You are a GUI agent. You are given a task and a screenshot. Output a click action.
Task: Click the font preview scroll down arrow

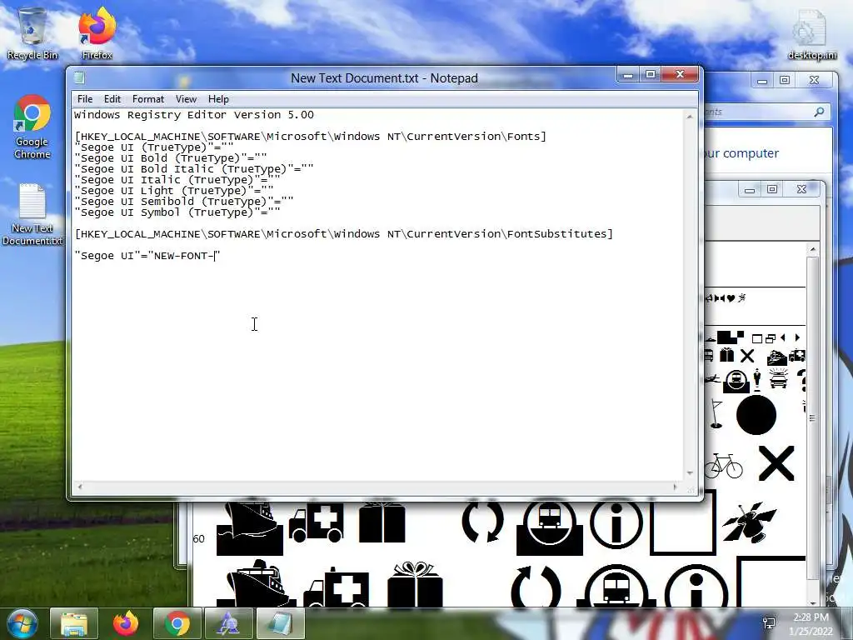tap(813, 602)
